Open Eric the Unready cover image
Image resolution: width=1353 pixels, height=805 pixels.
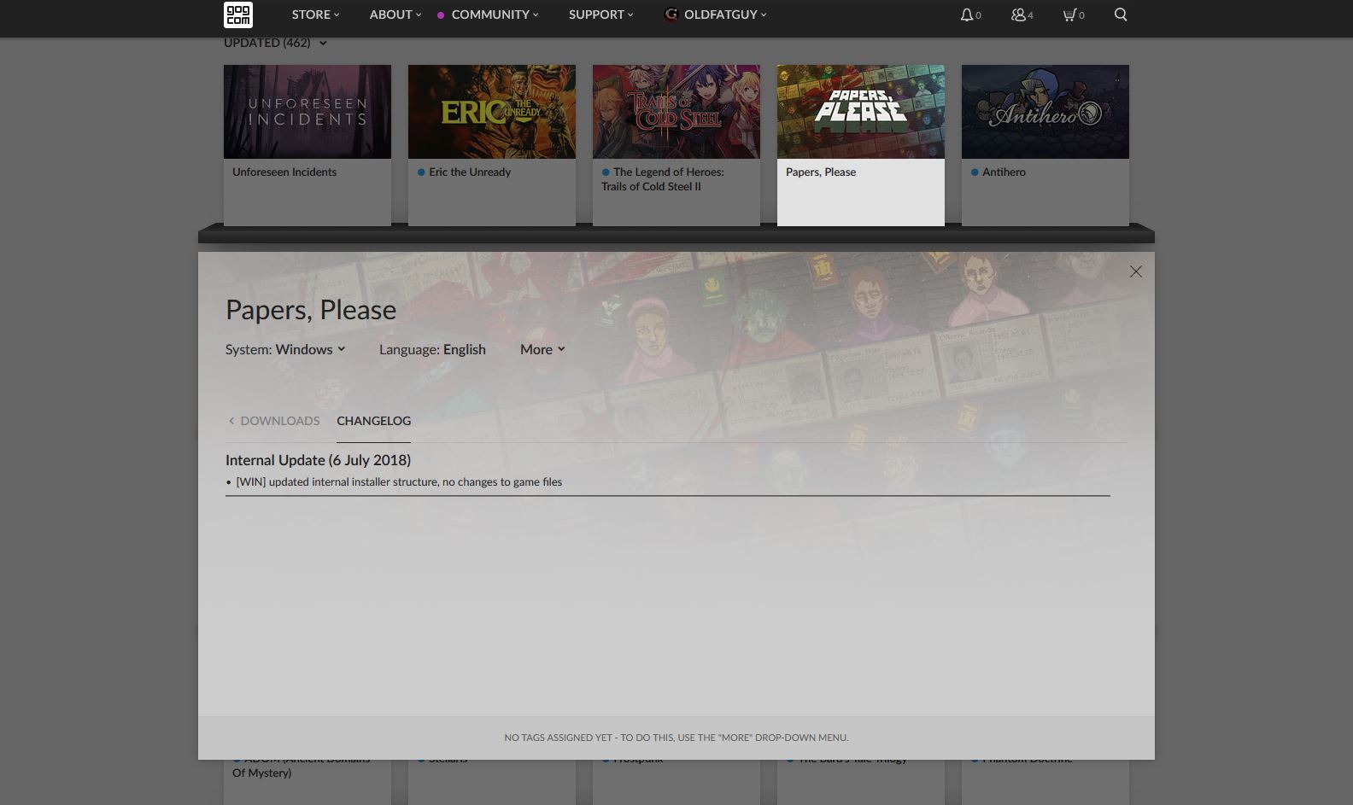[492, 112]
